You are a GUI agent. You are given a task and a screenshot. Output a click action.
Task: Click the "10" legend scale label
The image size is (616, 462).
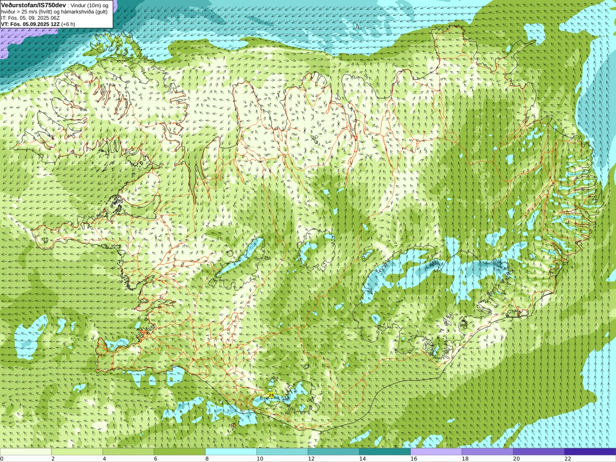point(260,459)
